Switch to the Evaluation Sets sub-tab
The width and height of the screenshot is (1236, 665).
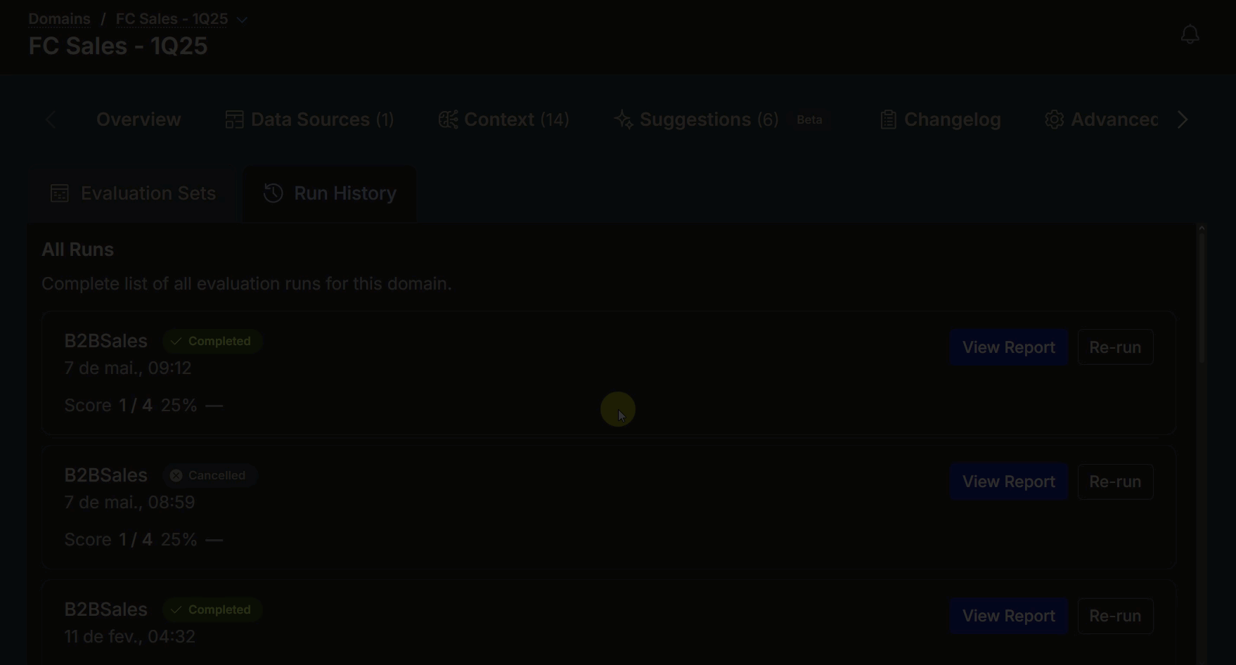coord(133,193)
